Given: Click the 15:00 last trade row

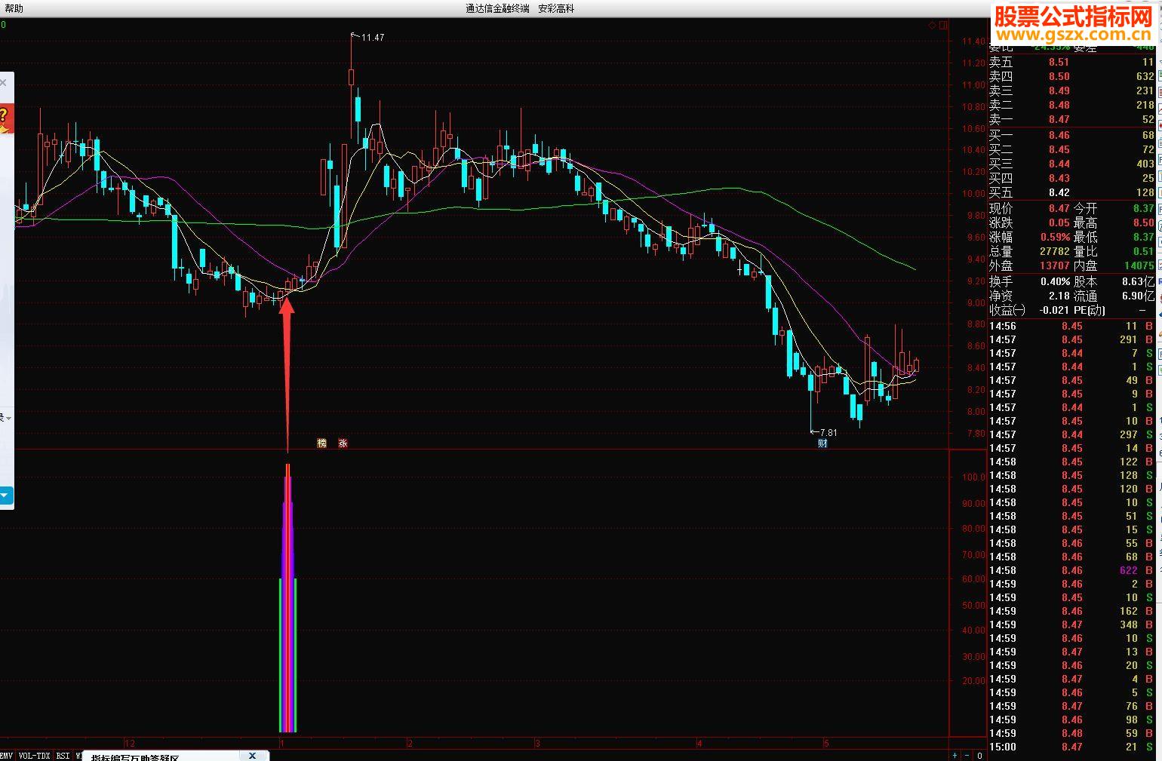Looking at the screenshot, I should pyautogui.click(x=1071, y=747).
